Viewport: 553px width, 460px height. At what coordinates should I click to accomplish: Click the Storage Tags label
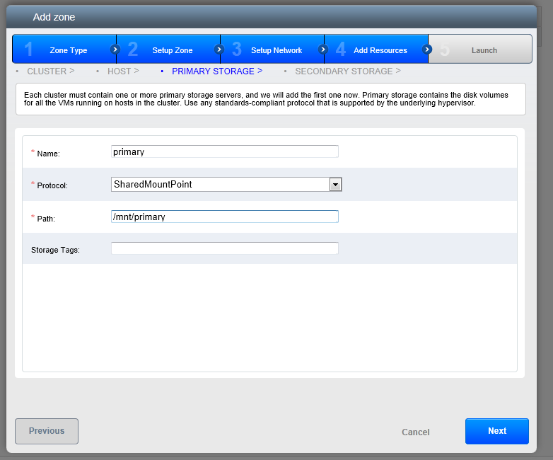click(55, 250)
